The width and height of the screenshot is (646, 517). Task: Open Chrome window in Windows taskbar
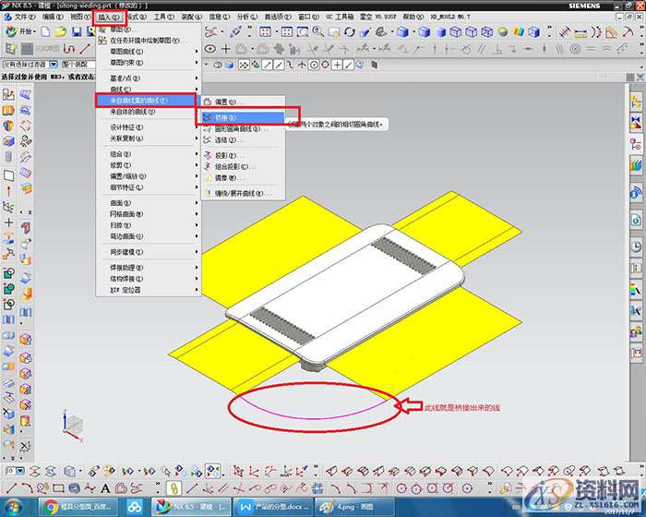pos(68,507)
